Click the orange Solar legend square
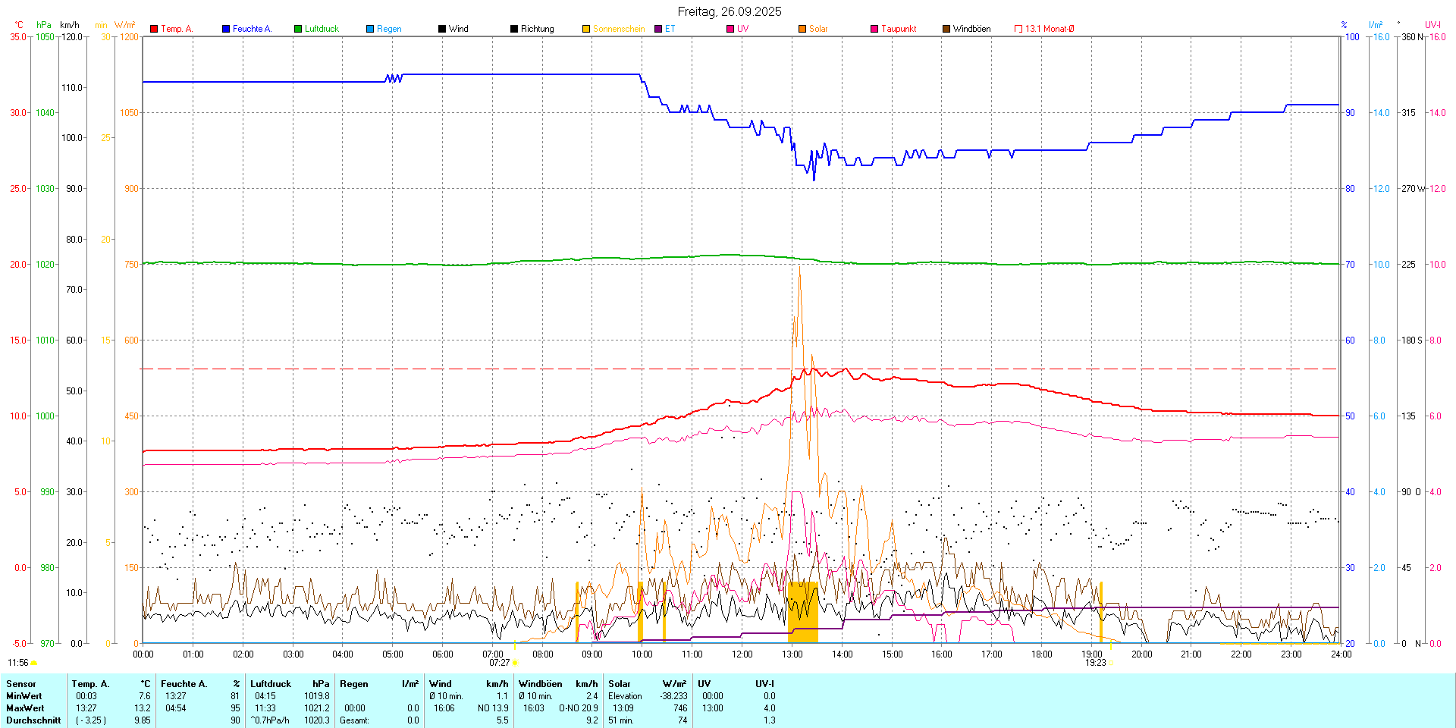This screenshot has width=1456, height=728. point(802,29)
